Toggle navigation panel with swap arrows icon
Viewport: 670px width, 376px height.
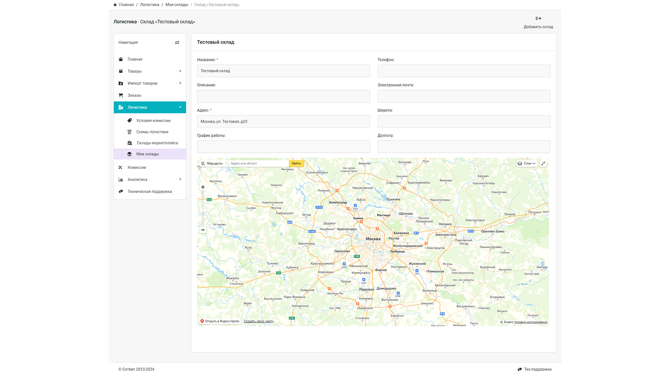[x=177, y=43]
